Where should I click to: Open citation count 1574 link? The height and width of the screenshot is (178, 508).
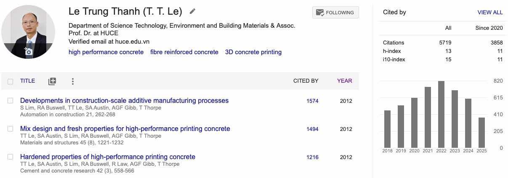point(312,101)
